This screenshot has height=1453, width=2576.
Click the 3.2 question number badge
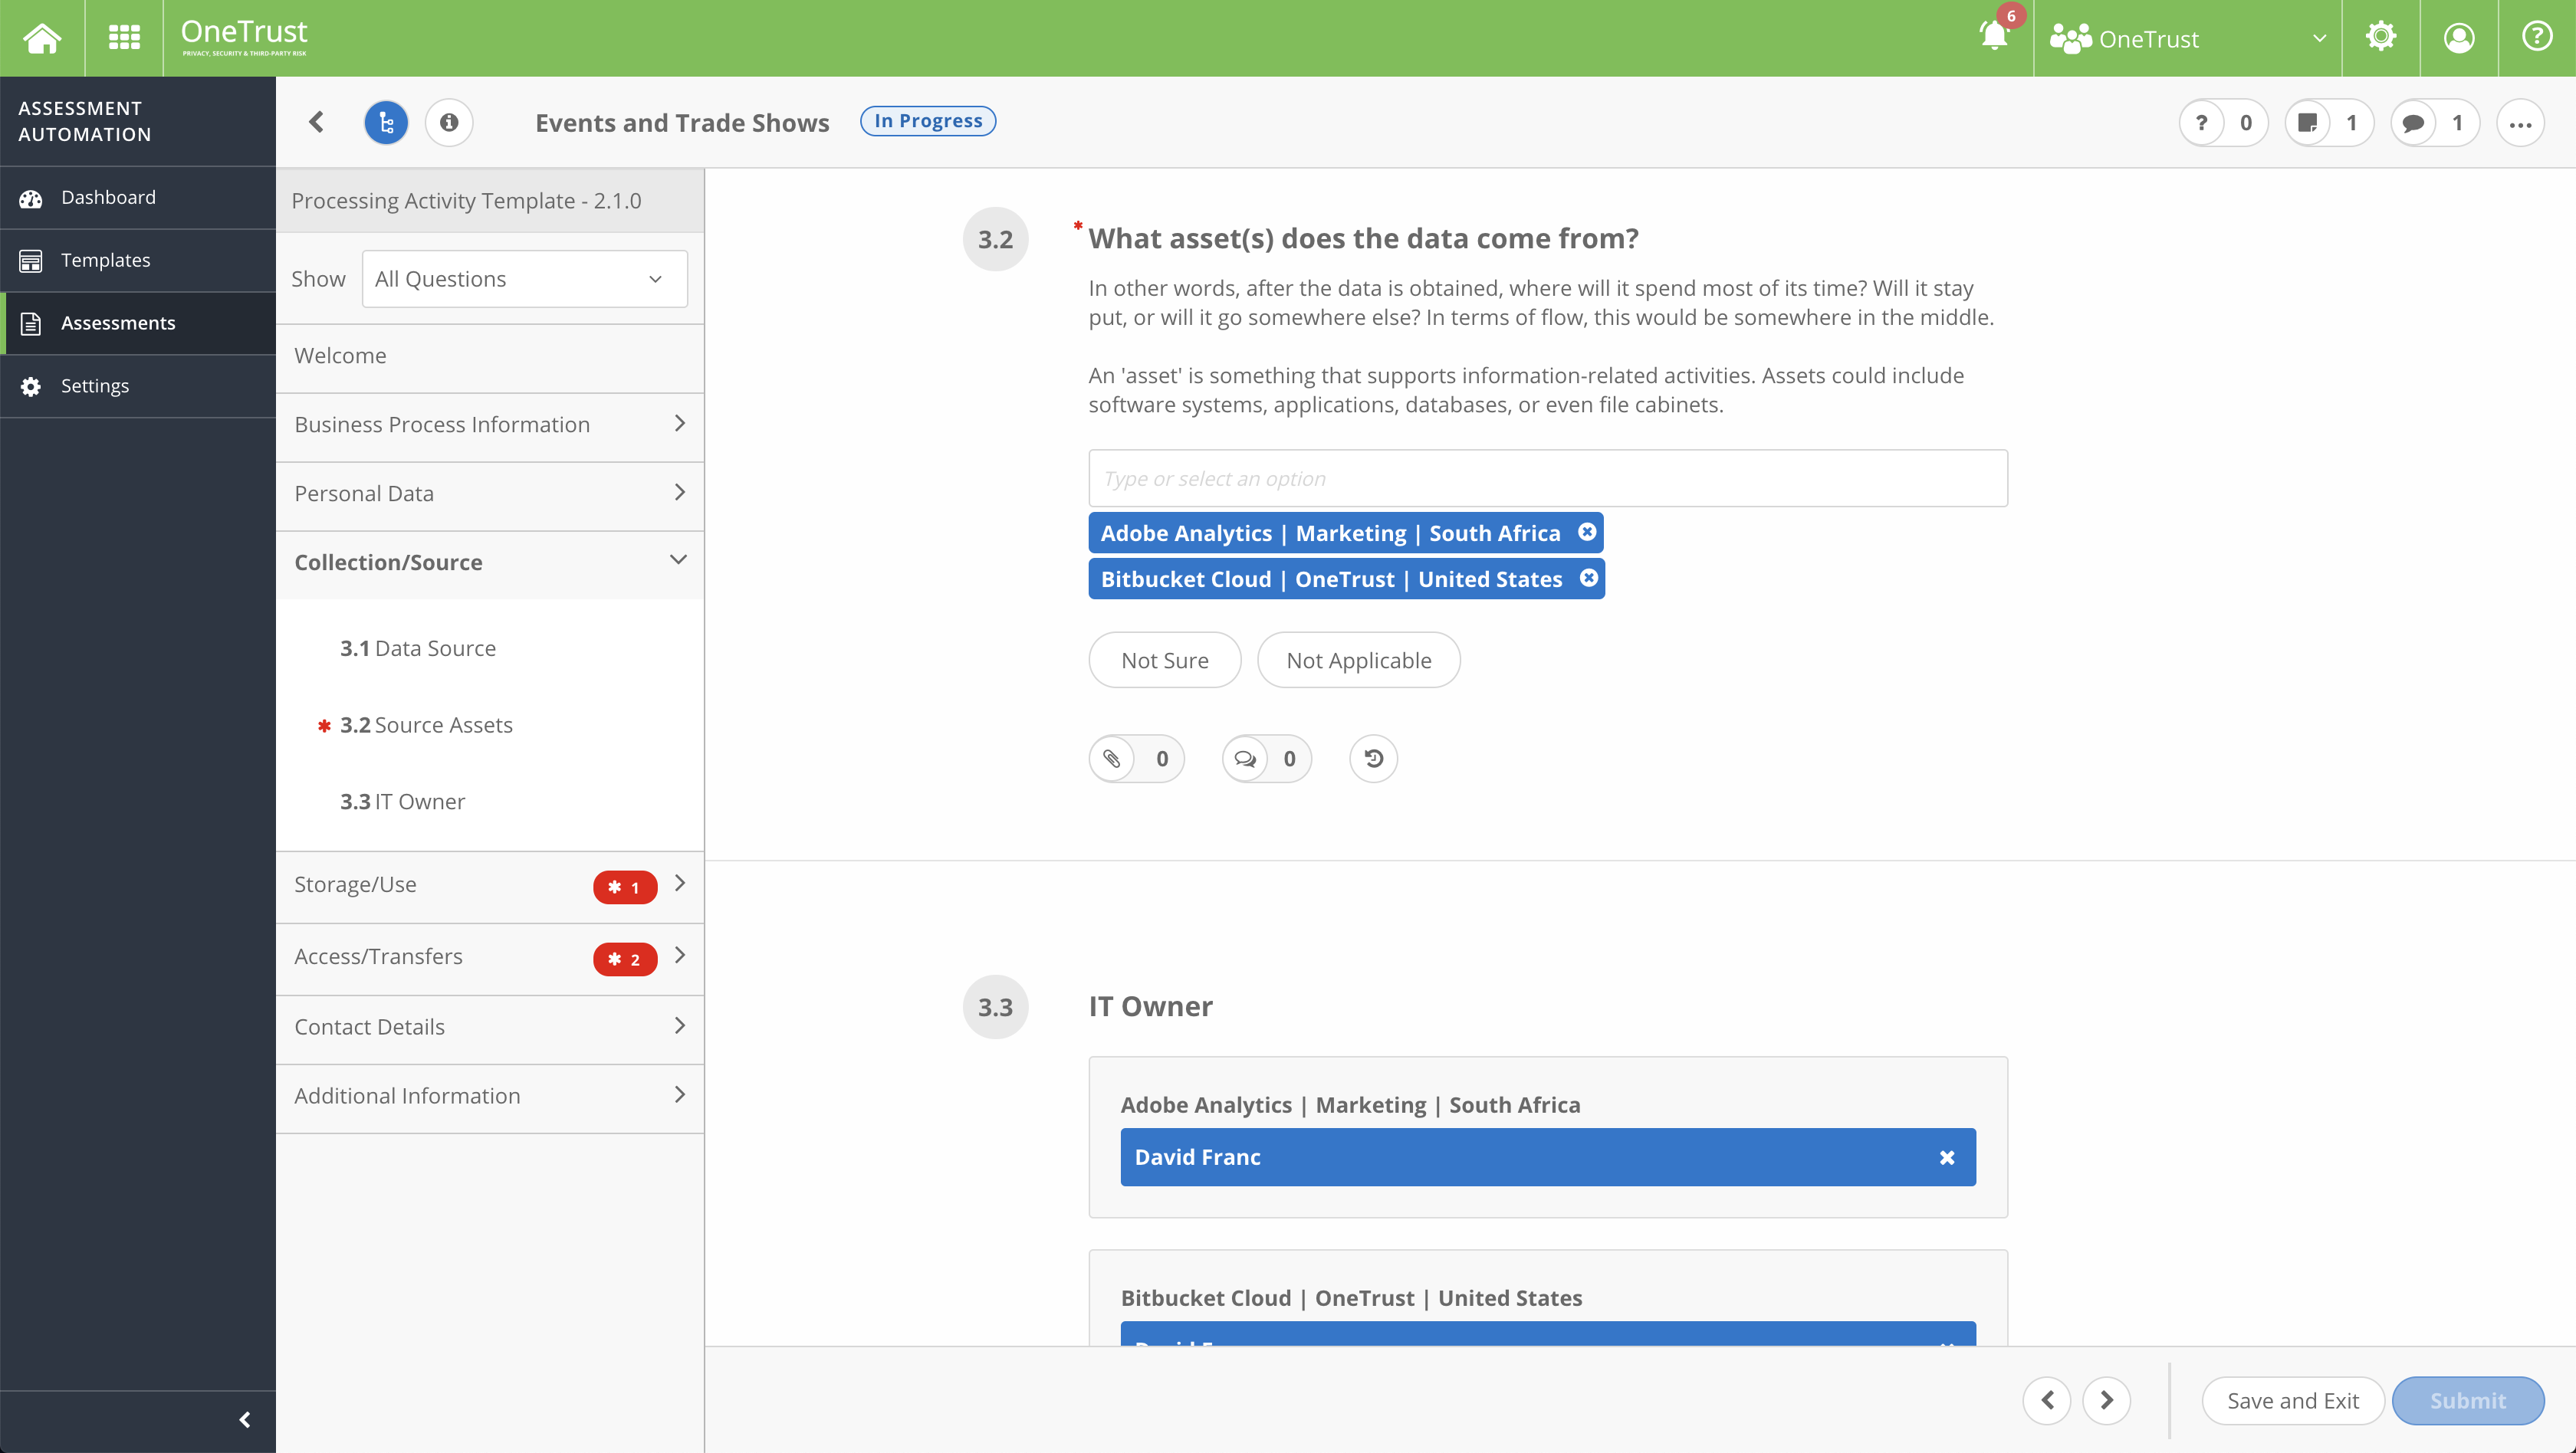click(x=995, y=239)
